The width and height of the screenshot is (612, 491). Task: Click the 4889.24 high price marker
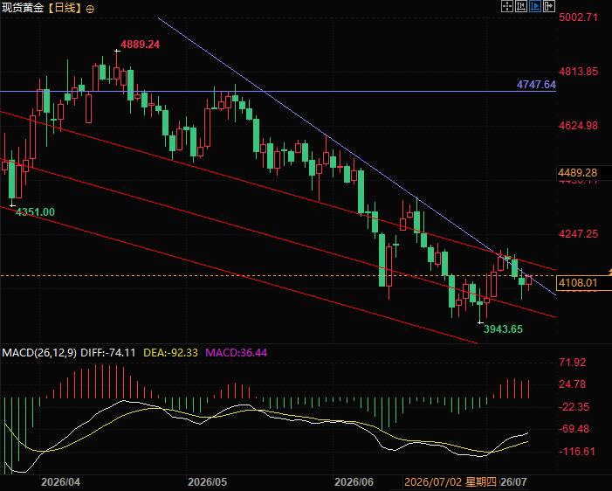pos(140,45)
